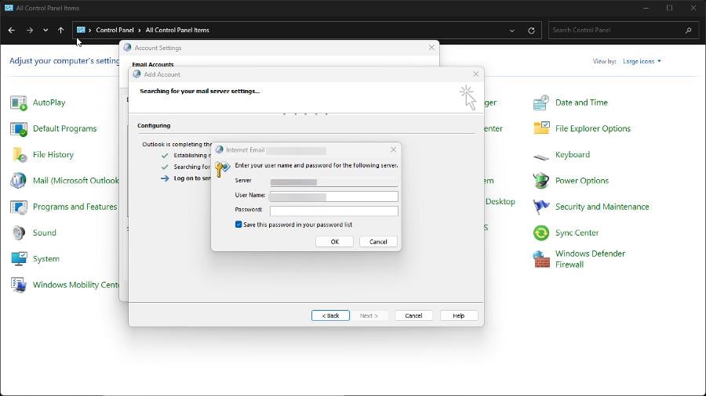Click All Control Panel Items breadcrumb
The image size is (706, 396).
click(x=177, y=30)
